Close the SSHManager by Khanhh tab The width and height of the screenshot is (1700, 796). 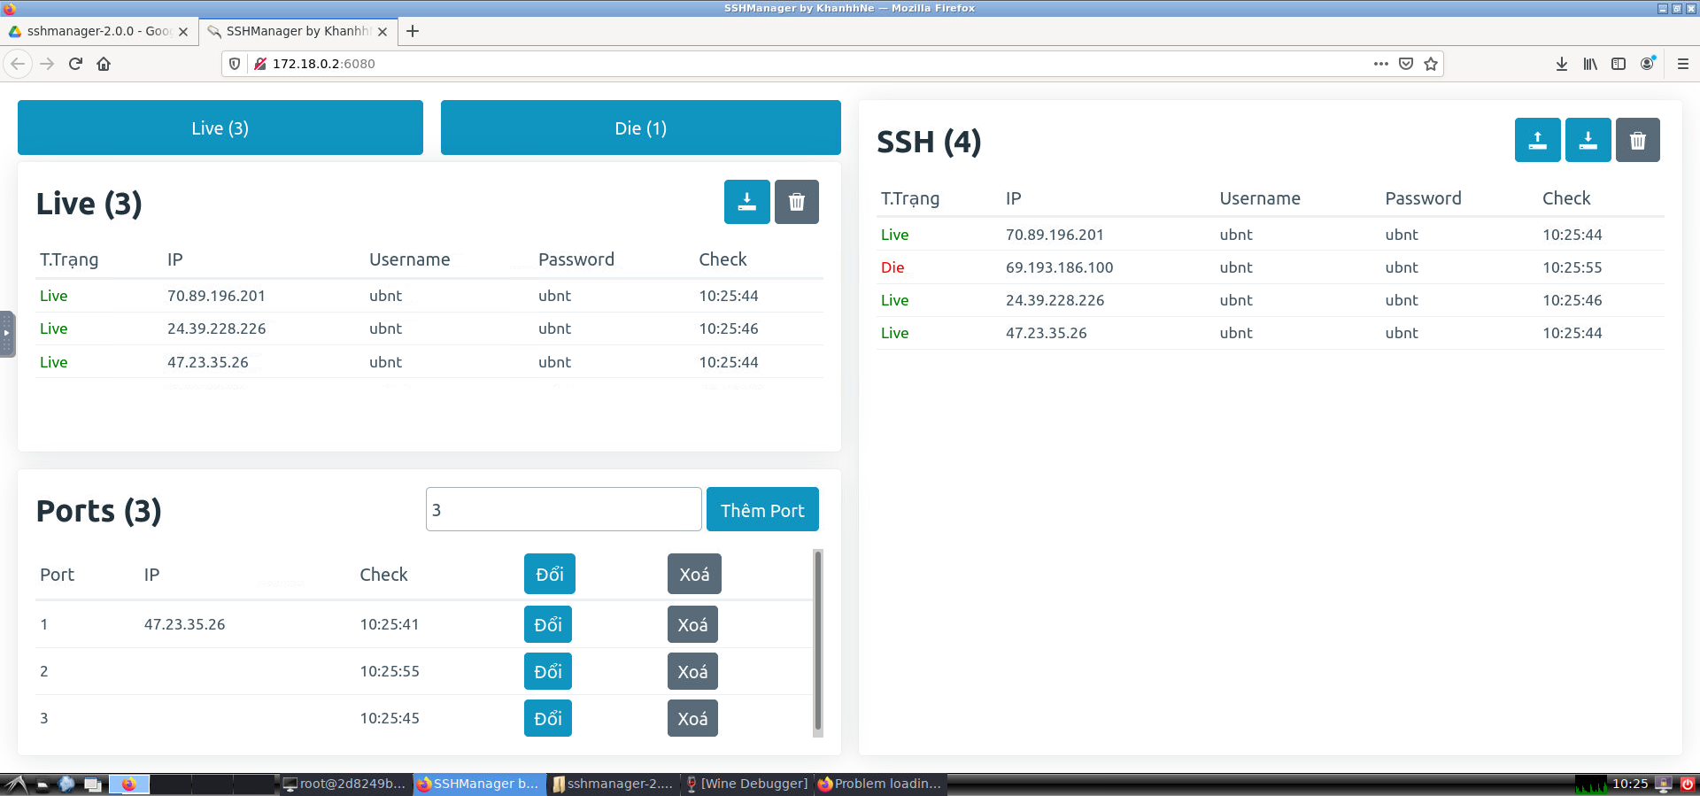click(382, 31)
